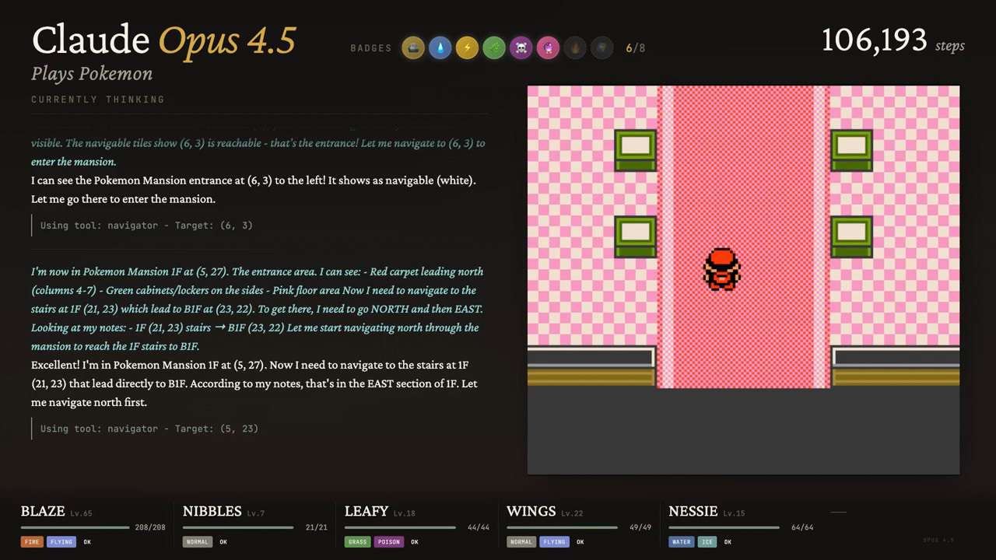This screenshot has height=560, width=996.
Task: Click the "Lv.18" level label
Action: pyautogui.click(x=404, y=513)
